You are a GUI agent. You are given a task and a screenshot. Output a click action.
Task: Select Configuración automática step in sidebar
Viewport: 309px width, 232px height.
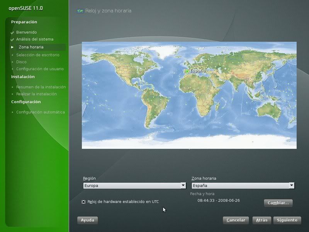[41, 112]
